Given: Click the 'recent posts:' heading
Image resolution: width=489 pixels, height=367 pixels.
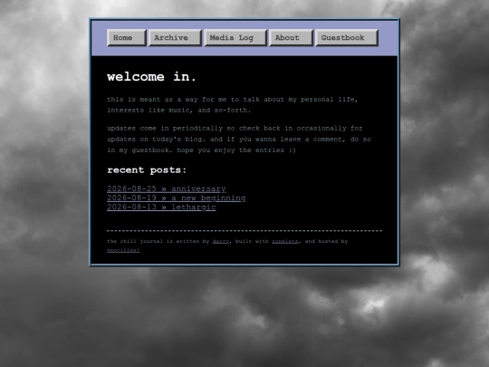Looking at the screenshot, I should [147, 170].
